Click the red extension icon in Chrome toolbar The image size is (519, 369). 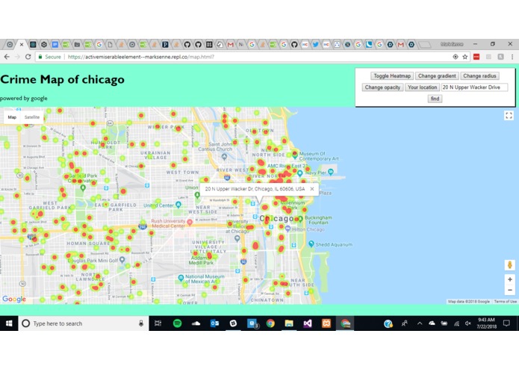[x=476, y=57]
